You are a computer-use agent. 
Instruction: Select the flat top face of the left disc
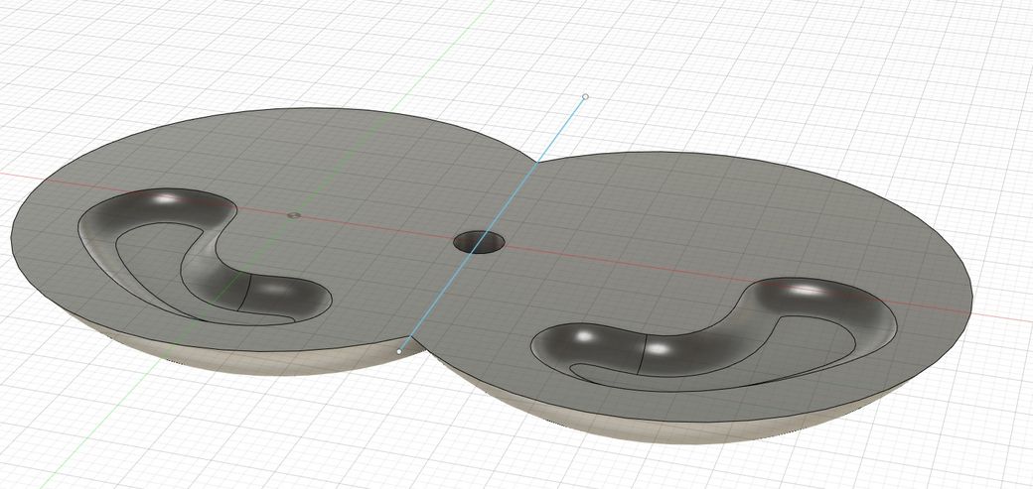pos(328,159)
